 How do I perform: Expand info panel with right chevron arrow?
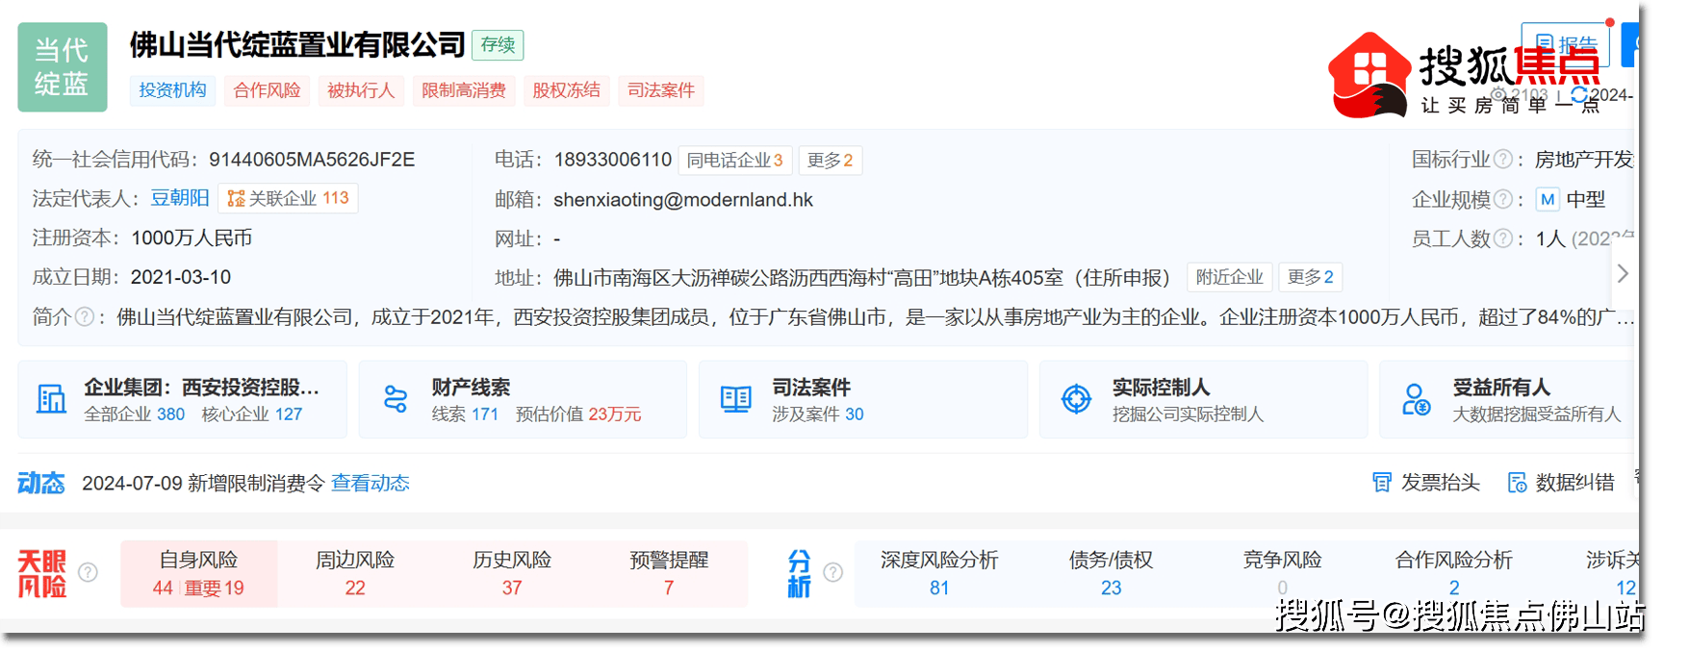(1623, 274)
